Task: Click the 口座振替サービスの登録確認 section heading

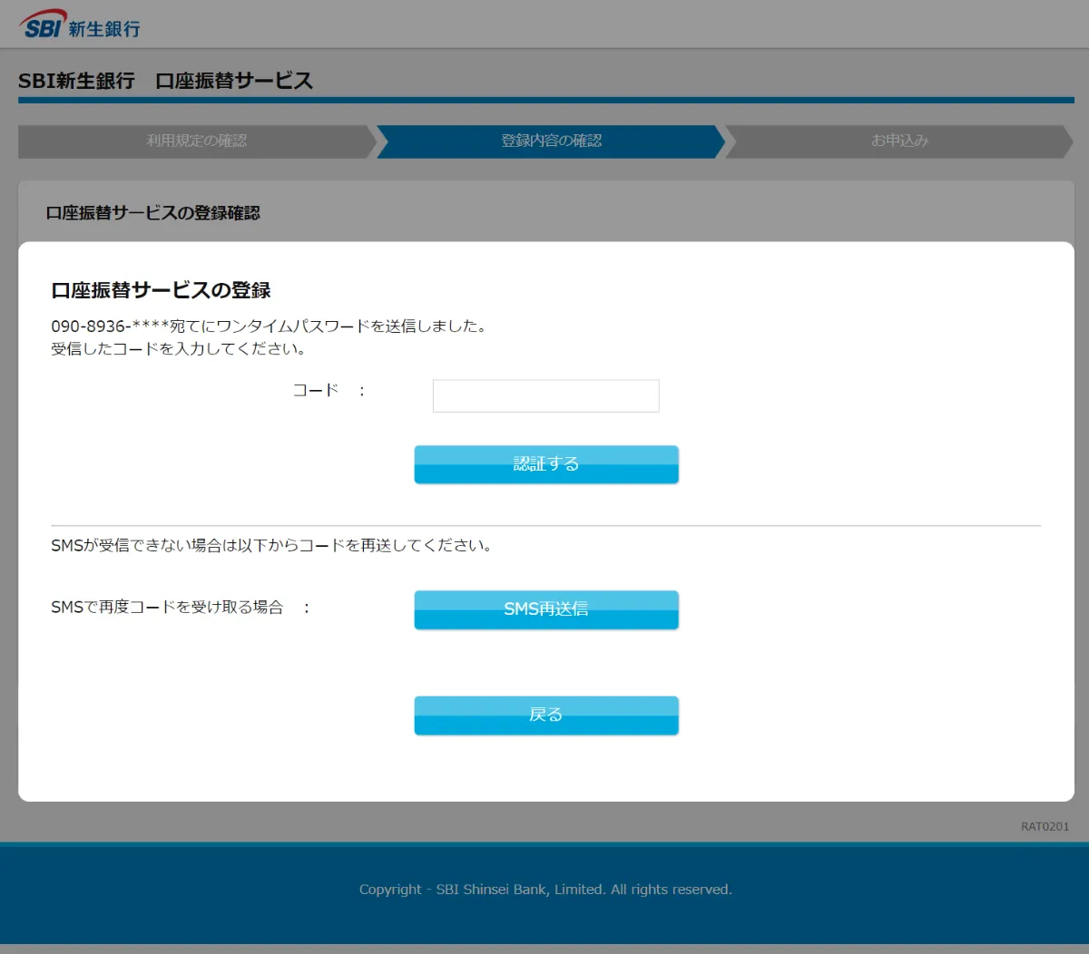Action: pos(152,213)
